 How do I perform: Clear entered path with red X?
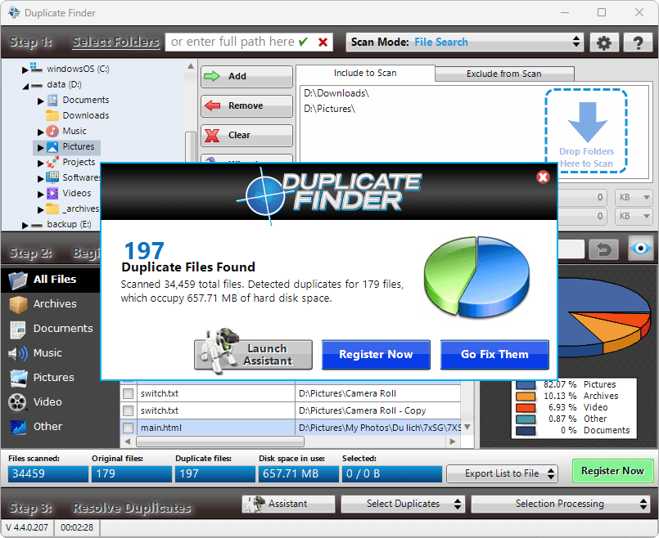pyautogui.click(x=323, y=42)
